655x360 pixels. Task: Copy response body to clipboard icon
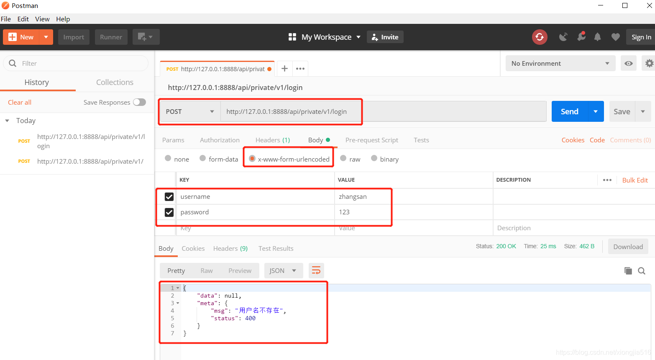(x=628, y=271)
